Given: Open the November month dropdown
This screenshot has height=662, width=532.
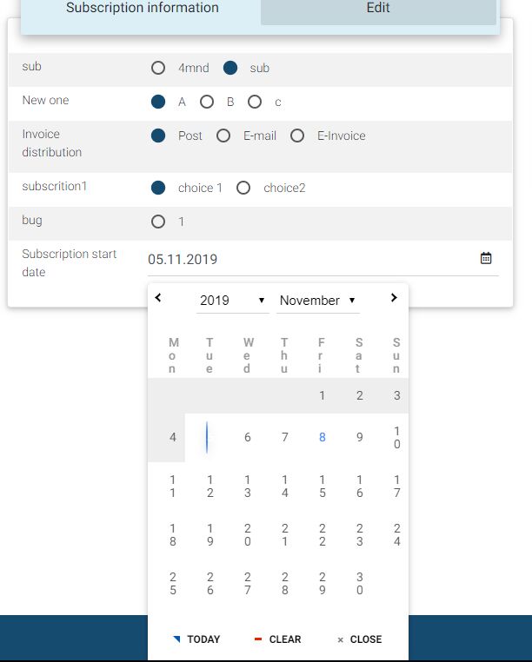Looking at the screenshot, I should 318,301.
